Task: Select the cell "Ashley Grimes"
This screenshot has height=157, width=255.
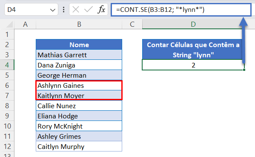Action: (x=79, y=137)
